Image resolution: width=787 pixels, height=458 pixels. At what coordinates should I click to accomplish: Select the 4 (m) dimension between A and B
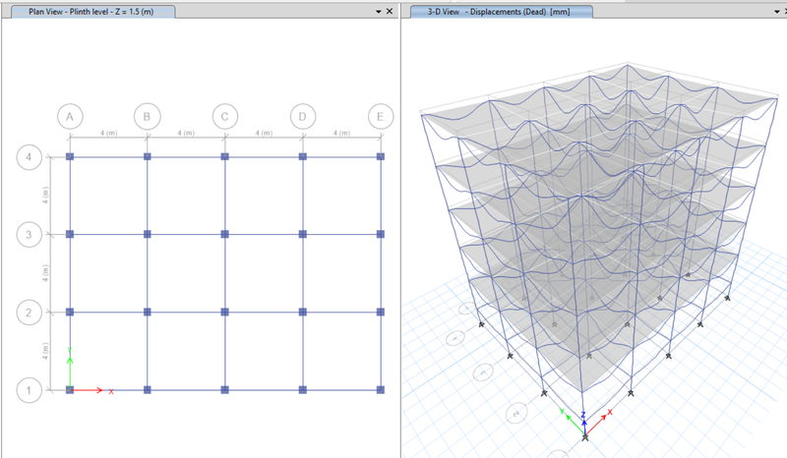coord(108,133)
